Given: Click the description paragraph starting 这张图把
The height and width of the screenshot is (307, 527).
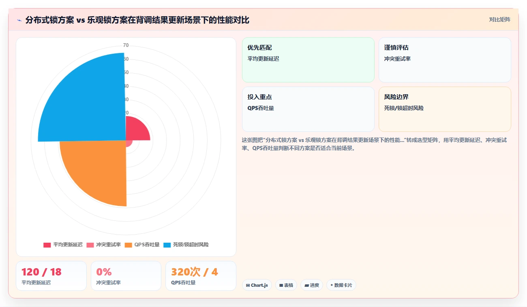Looking at the screenshot, I should pos(374,144).
